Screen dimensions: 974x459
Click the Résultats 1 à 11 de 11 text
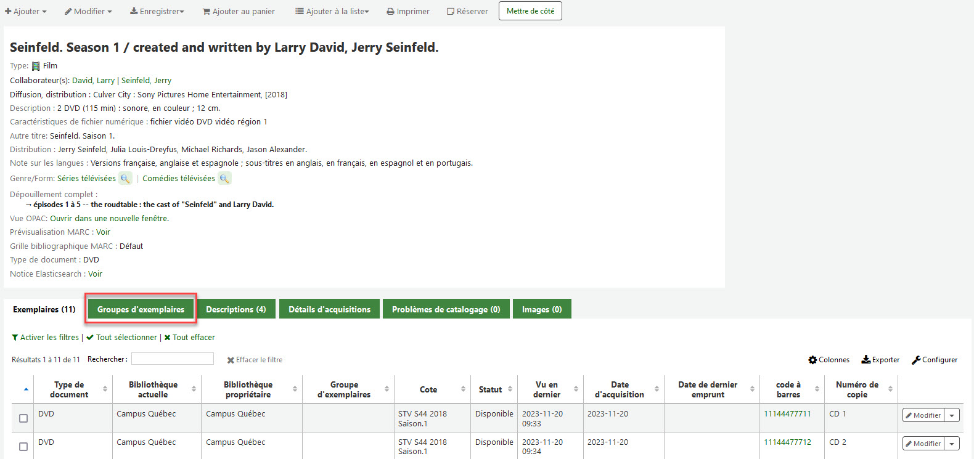click(x=46, y=360)
